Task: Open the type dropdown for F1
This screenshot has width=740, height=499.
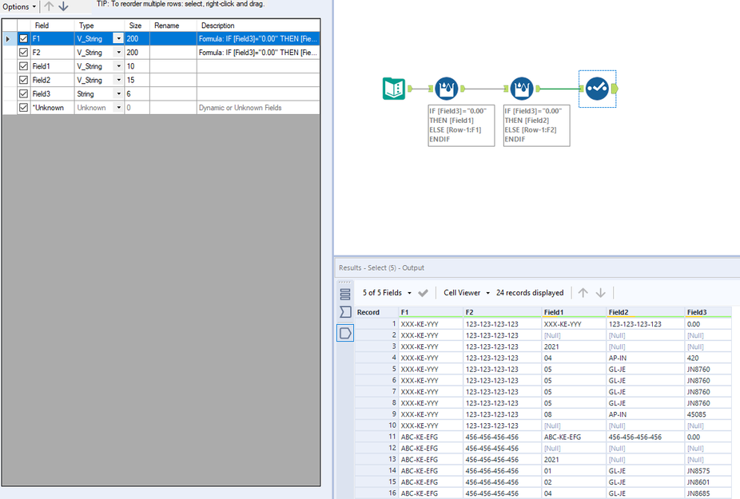Action: pos(118,38)
